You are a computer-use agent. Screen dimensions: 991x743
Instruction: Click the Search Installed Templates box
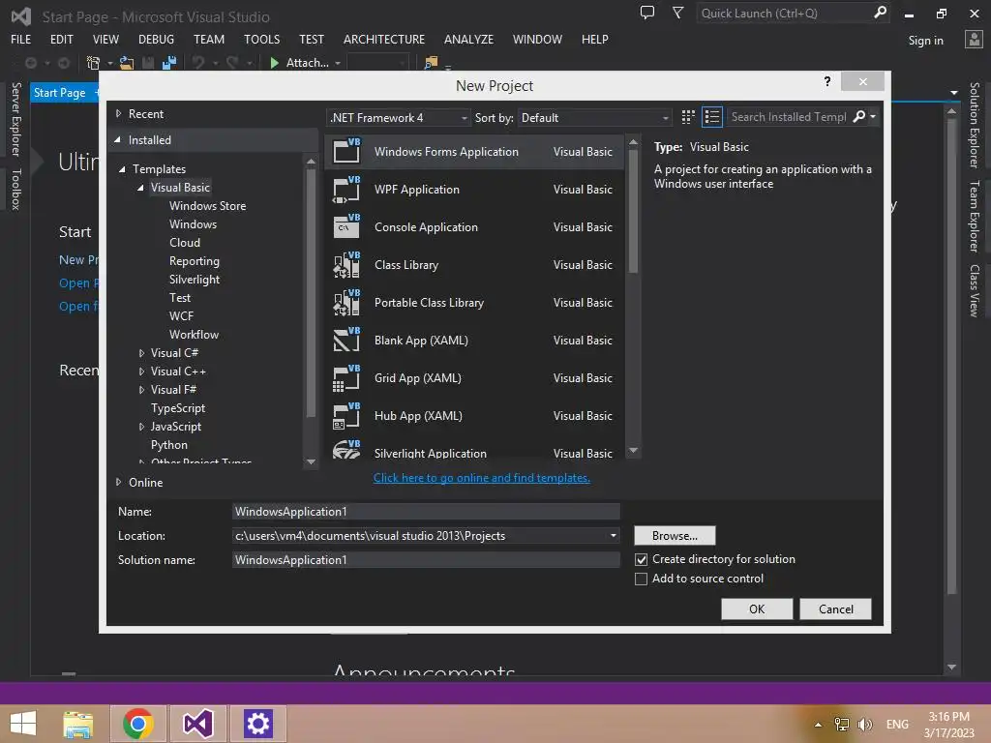pyautogui.click(x=789, y=117)
